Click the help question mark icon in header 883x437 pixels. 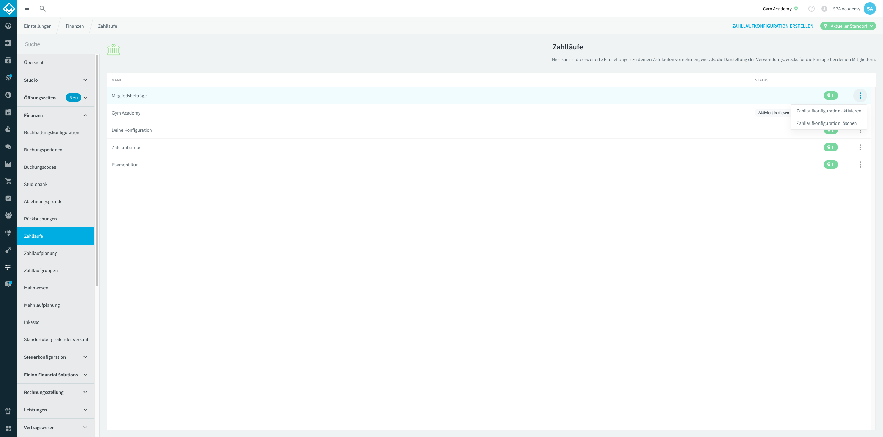click(812, 9)
